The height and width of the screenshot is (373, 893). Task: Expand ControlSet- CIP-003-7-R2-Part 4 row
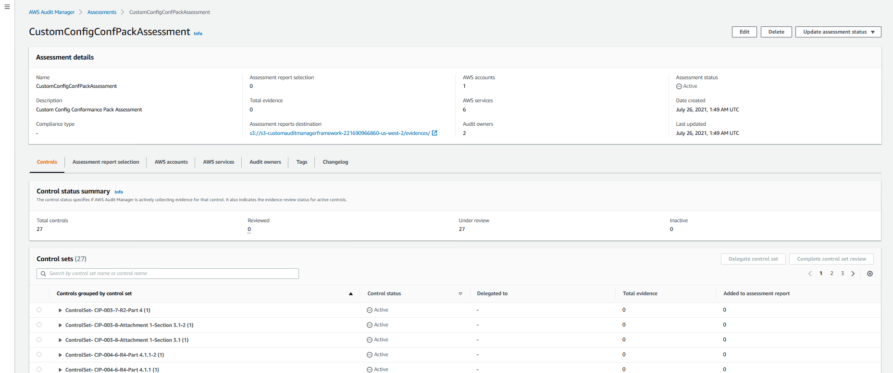[60, 311]
